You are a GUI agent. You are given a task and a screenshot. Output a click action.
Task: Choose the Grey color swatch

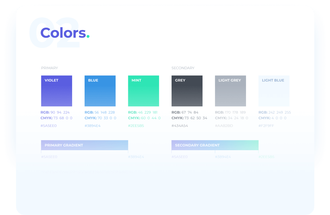point(187,91)
